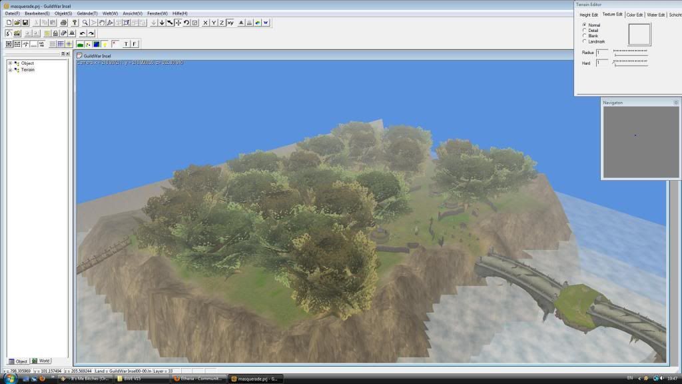Screen dimensions: 682x384
Task: Click the texture preview swatch box
Action: (639, 35)
